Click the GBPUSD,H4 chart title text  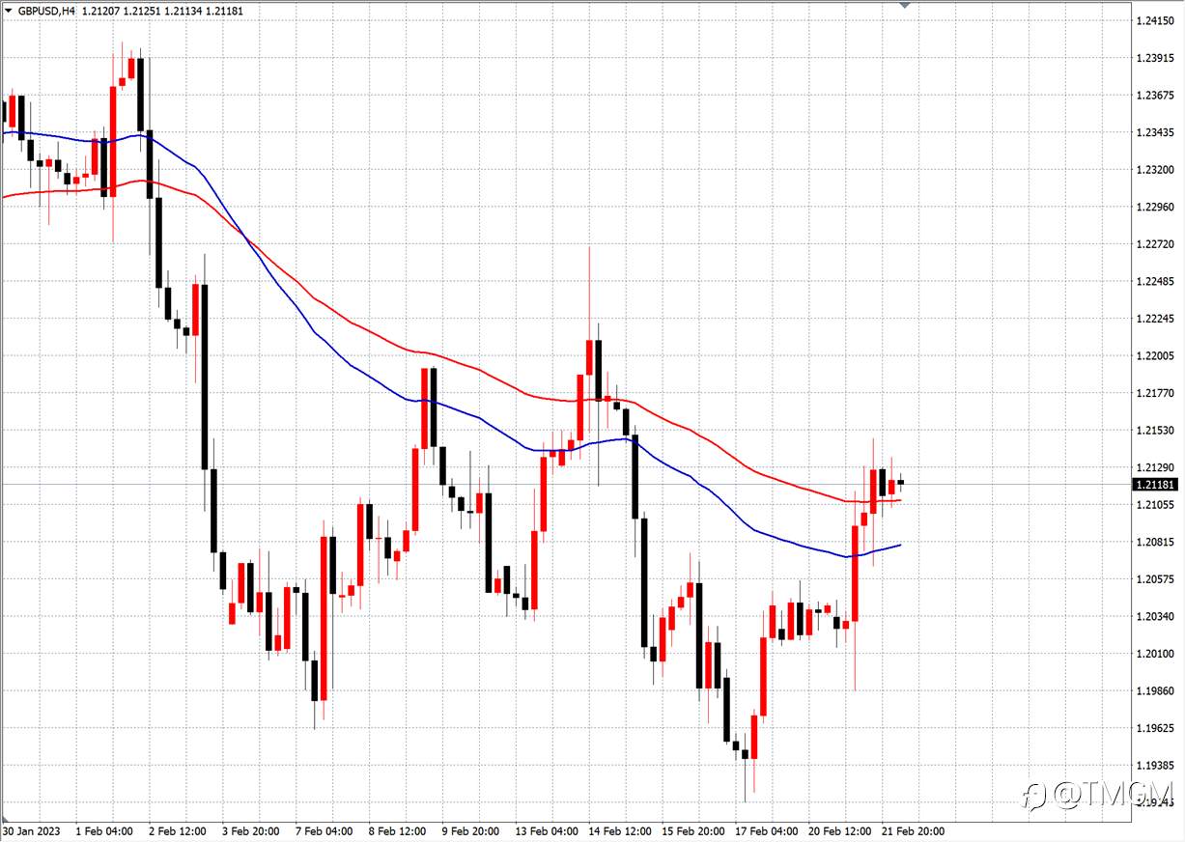click(x=47, y=11)
